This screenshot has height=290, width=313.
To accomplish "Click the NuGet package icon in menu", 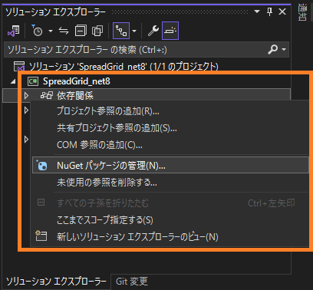I will [x=41, y=166].
